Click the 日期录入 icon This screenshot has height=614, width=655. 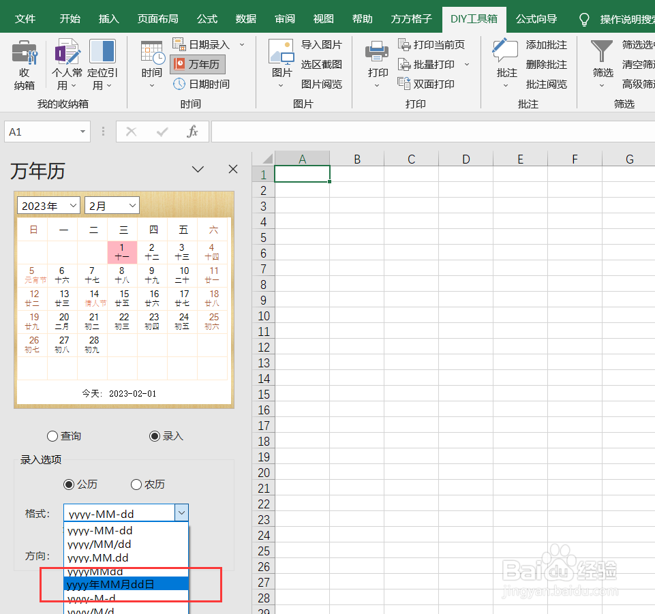(x=179, y=44)
